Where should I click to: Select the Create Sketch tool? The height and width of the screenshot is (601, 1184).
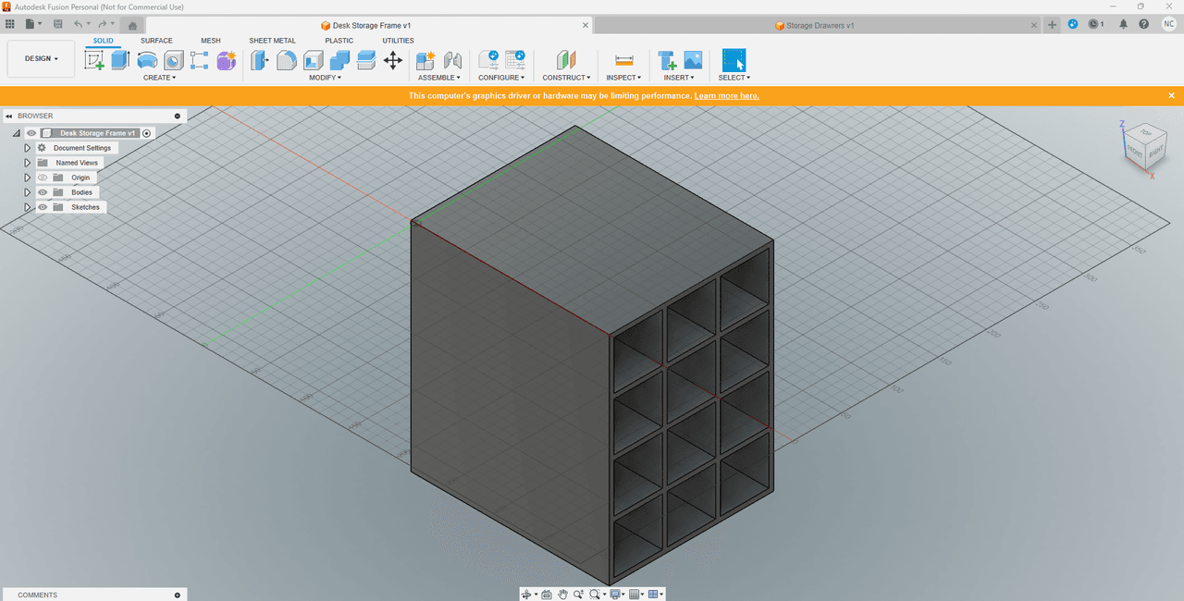94,60
